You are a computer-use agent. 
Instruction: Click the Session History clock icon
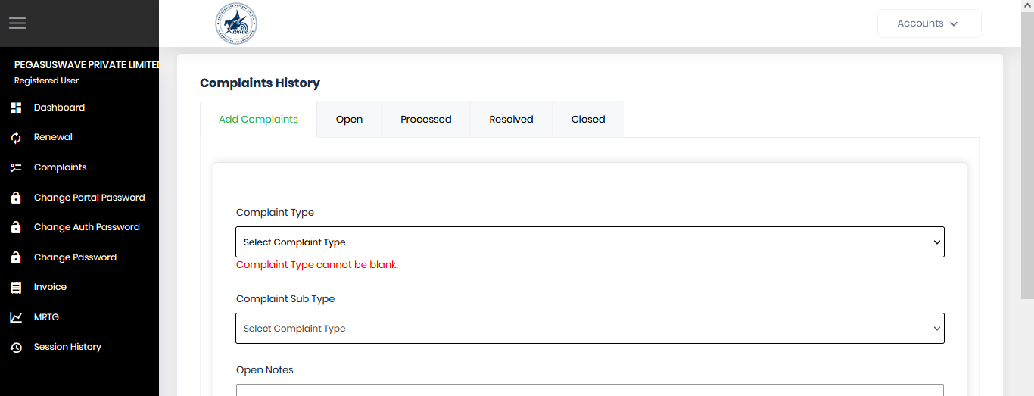click(x=16, y=348)
